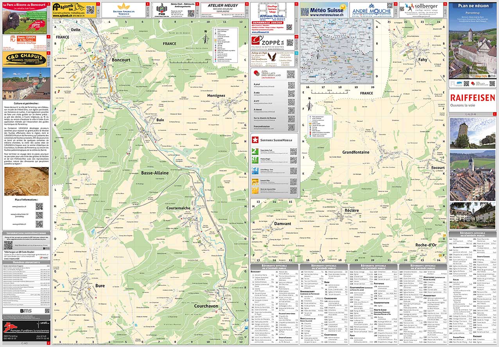Viewport: 499px width, 347px height.
Task: Click the Damvant village label
Action: [x=282, y=224]
